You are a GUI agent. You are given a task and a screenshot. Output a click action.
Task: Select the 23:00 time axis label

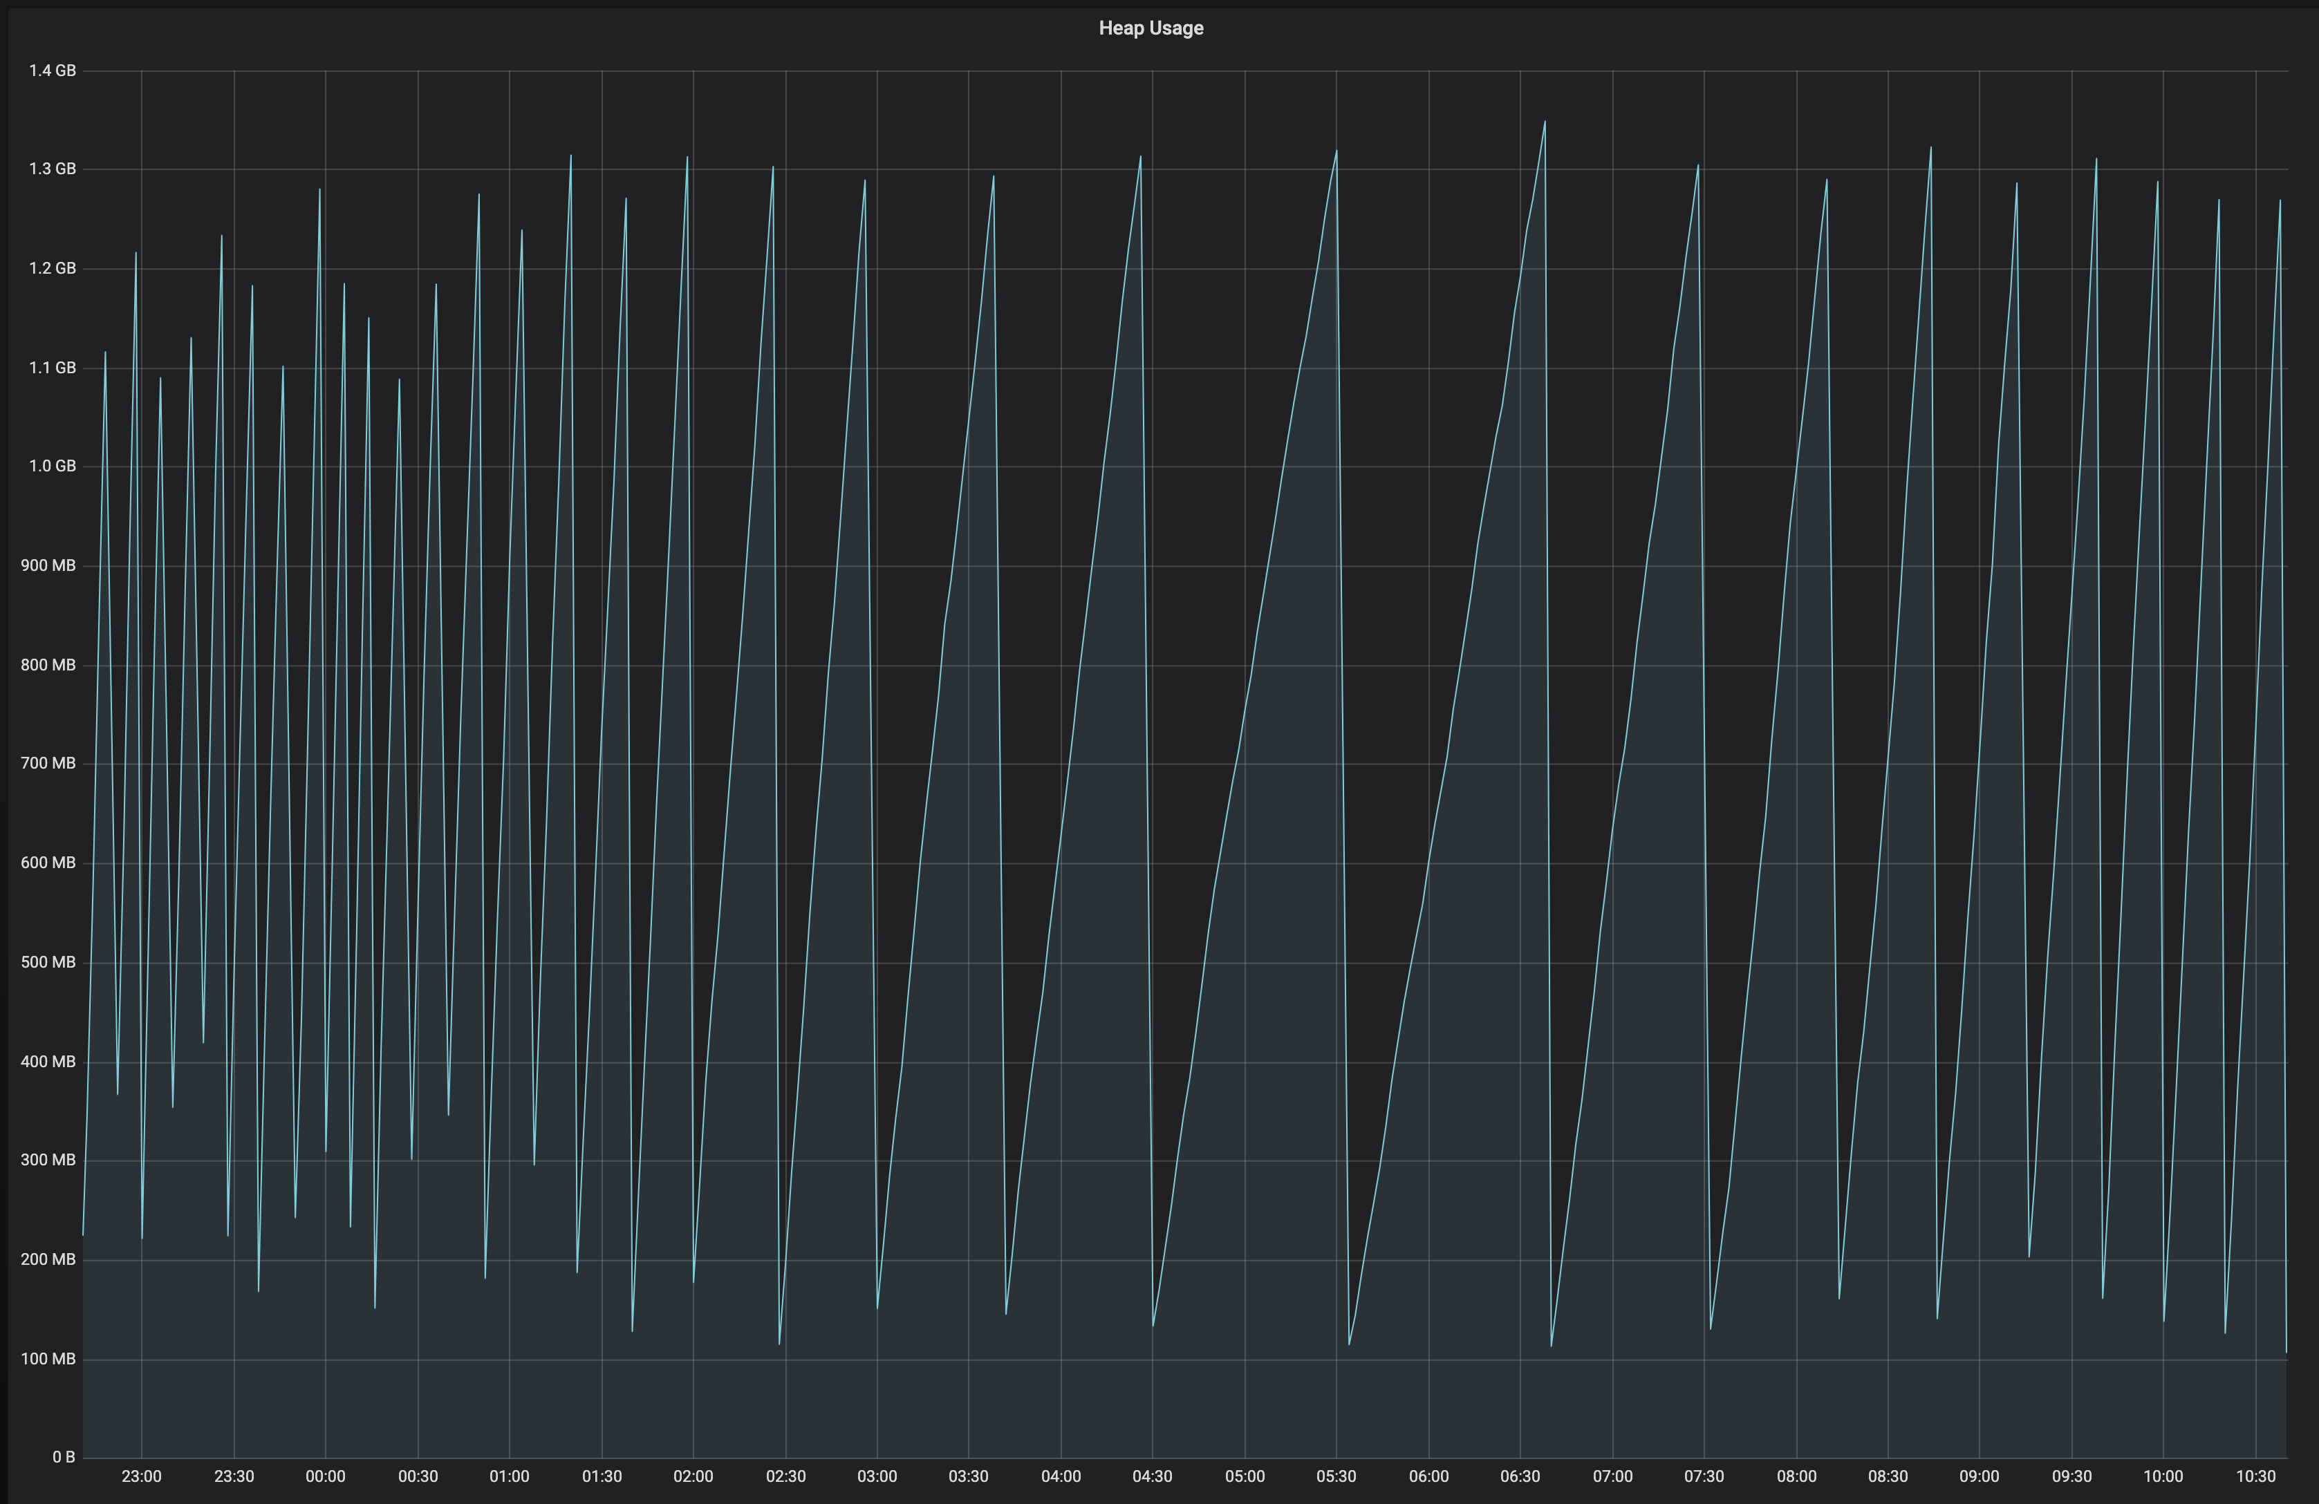[141, 1477]
